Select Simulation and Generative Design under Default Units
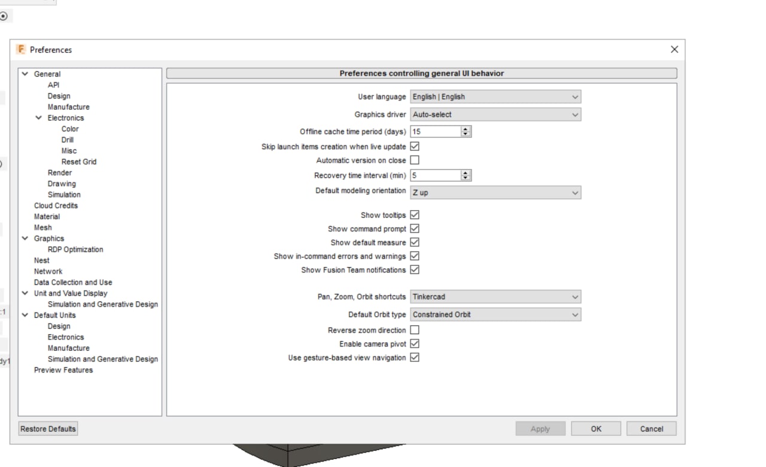The width and height of the screenshot is (766, 467). pyautogui.click(x=103, y=359)
